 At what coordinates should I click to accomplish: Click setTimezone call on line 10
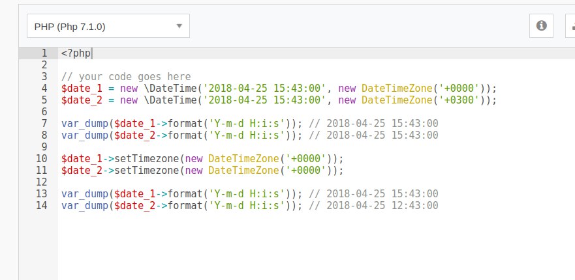pos(147,159)
